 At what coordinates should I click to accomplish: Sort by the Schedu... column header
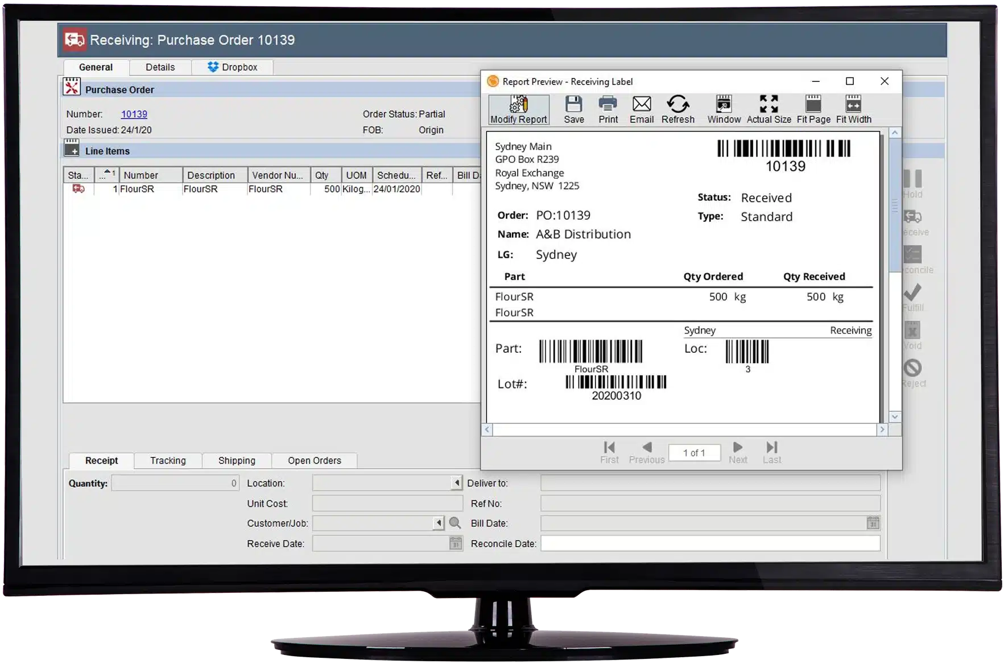[x=397, y=175]
